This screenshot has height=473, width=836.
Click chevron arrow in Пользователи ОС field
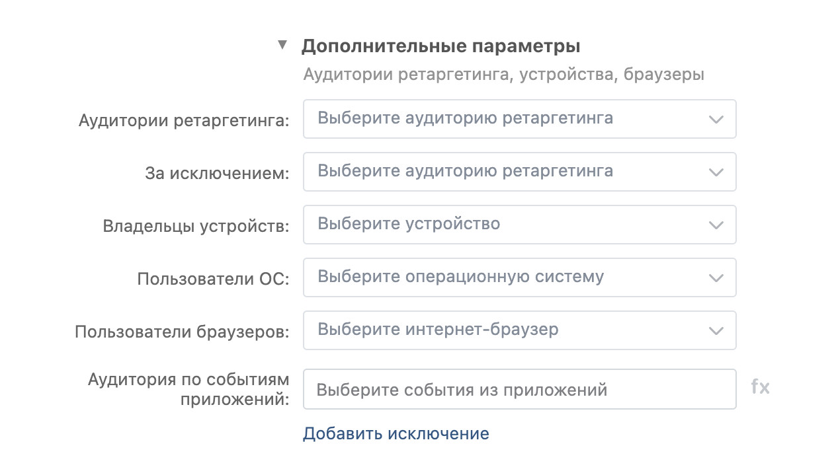tap(716, 278)
